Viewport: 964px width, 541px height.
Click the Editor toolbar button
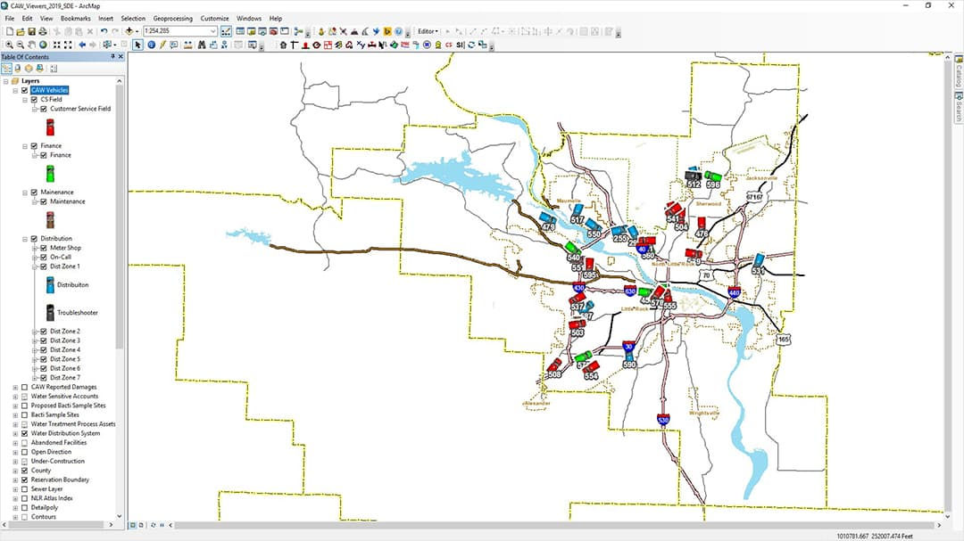click(427, 29)
